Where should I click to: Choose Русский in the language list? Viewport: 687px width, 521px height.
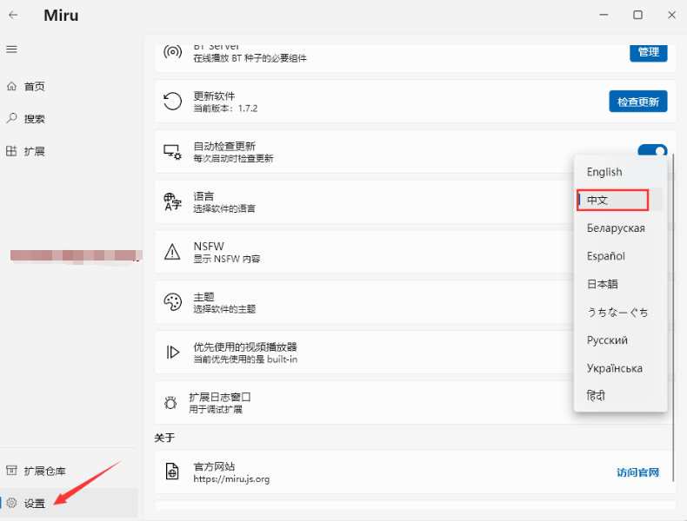click(607, 340)
